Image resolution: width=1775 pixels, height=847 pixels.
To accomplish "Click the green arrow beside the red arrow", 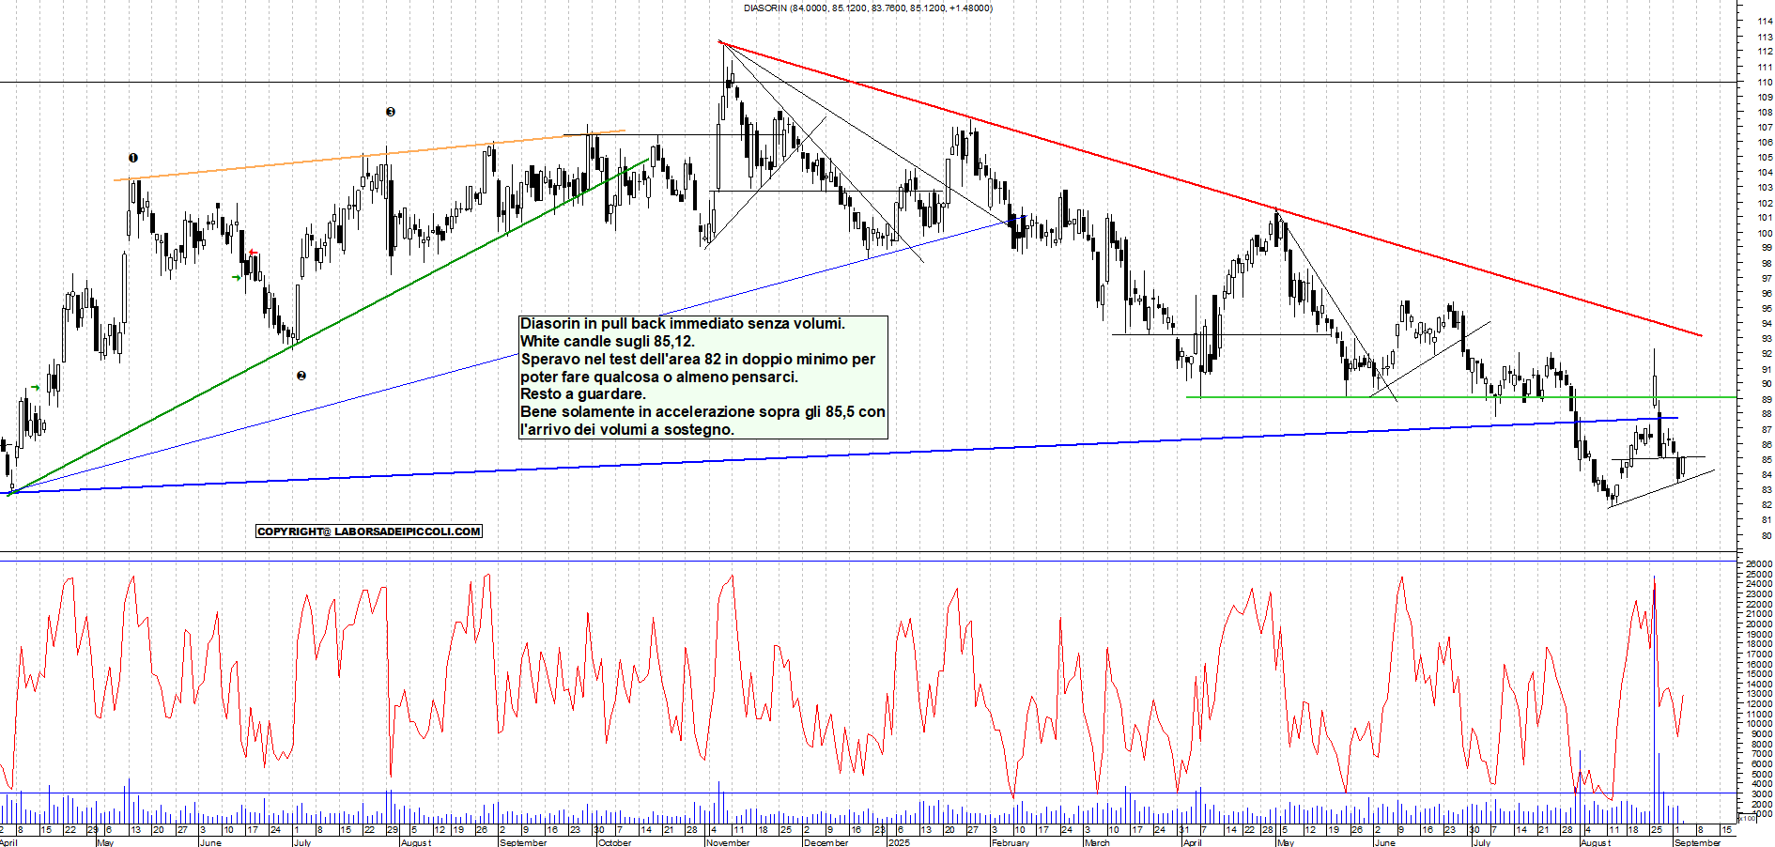I will pyautogui.click(x=237, y=277).
